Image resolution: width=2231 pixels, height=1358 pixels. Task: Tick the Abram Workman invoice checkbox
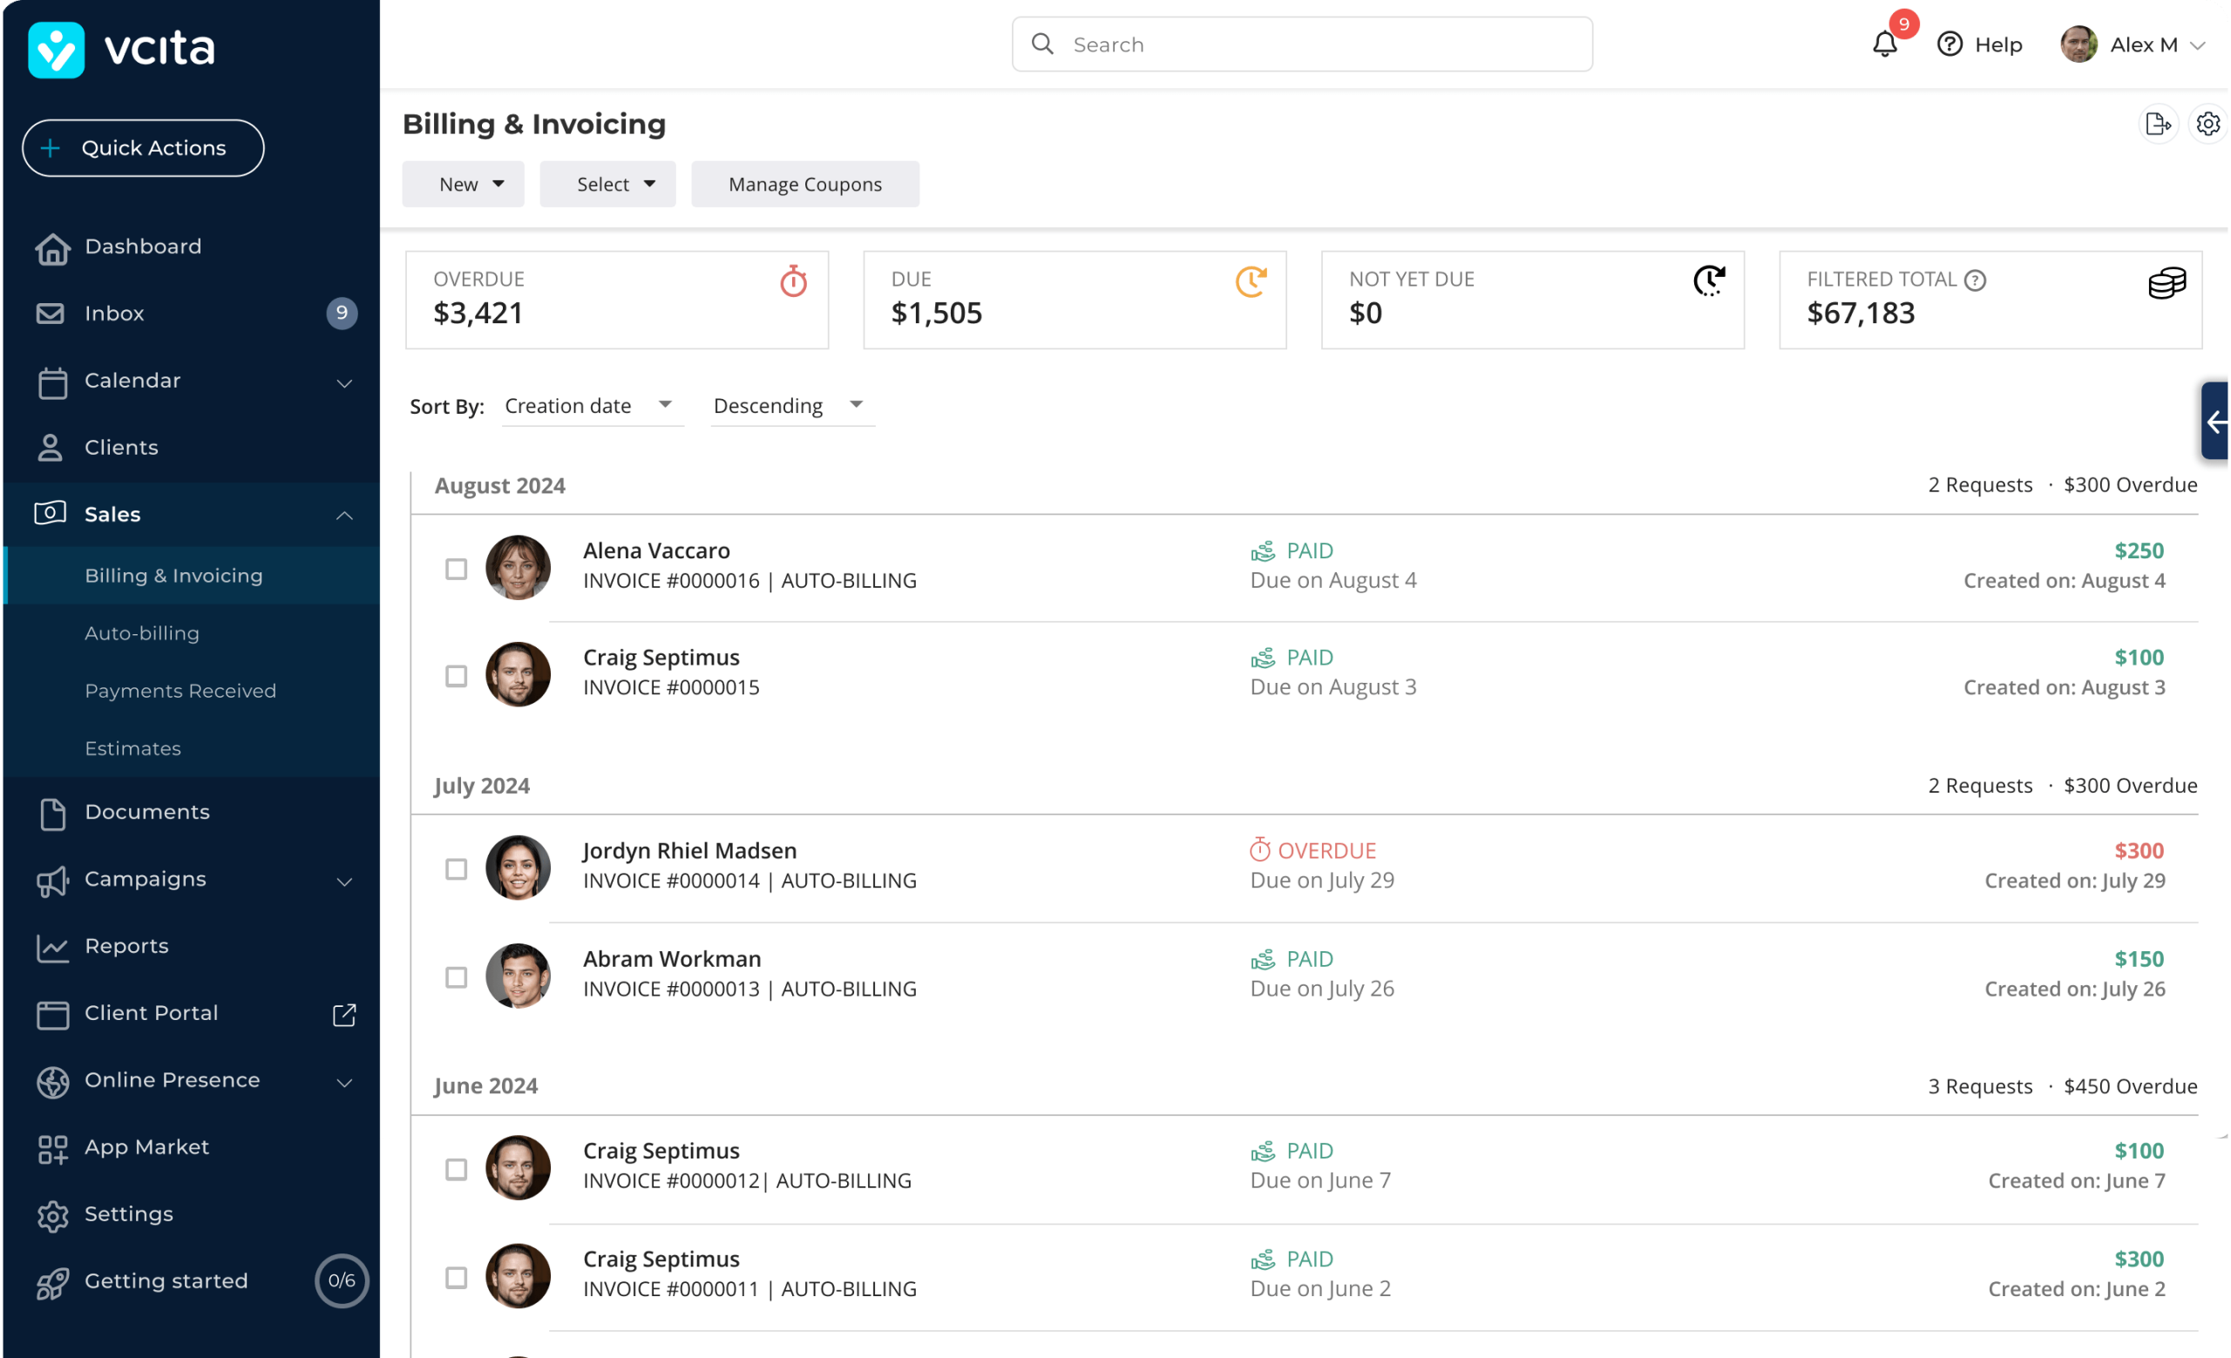(457, 977)
